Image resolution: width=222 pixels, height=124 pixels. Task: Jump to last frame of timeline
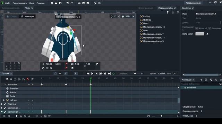[x=109, y=73]
